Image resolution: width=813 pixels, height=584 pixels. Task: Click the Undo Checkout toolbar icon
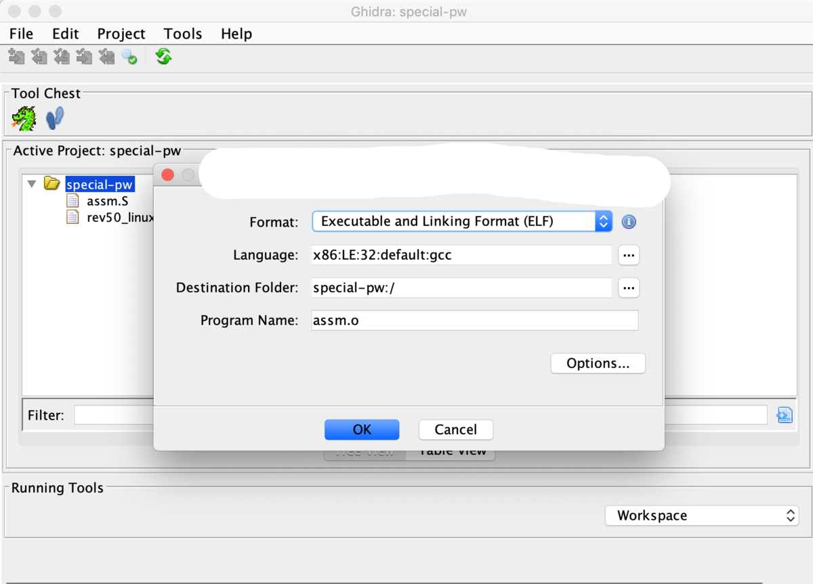click(106, 57)
